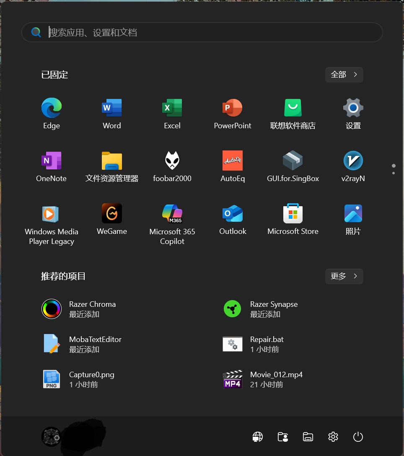This screenshot has width=404, height=456.
Task: Open the personal folder shortcut icon
Action: (283, 437)
